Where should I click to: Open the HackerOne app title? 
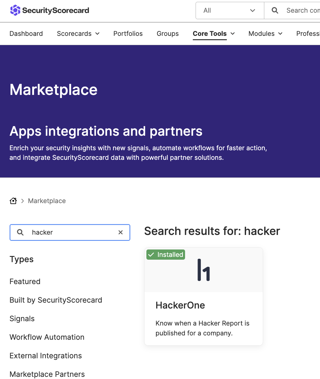tap(180, 305)
